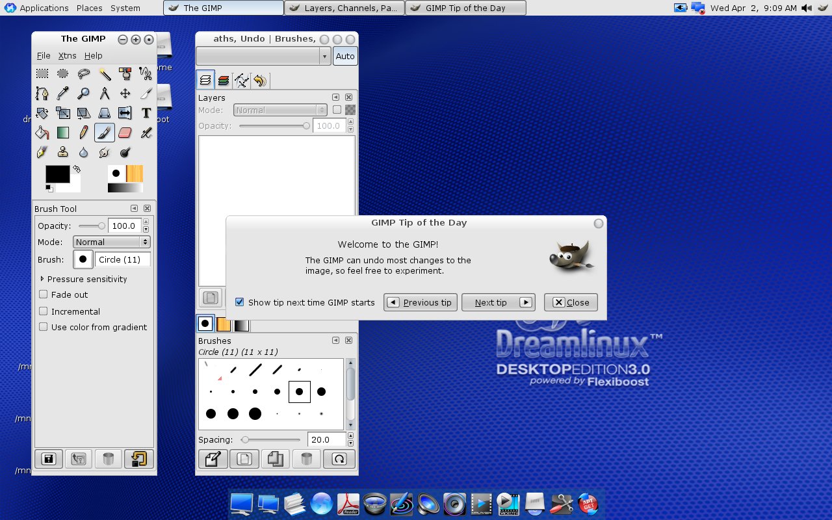This screenshot has width=832, height=520.
Task: Click the Edit brush button in Brushes panel
Action: (x=213, y=459)
